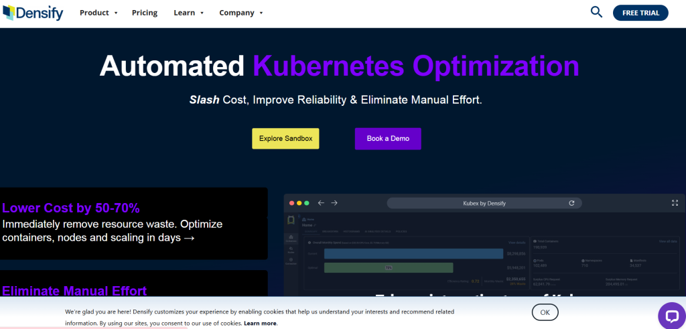This screenshot has width=686, height=329.
Task: Select Connector icon in Kubex sidebar
Action: [x=291, y=261]
